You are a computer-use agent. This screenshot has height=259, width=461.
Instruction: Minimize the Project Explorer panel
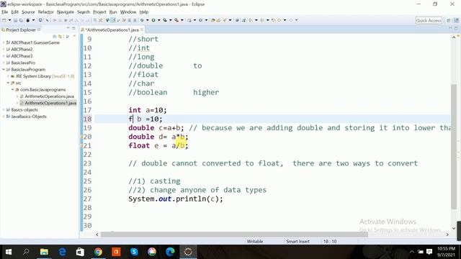pos(68,28)
